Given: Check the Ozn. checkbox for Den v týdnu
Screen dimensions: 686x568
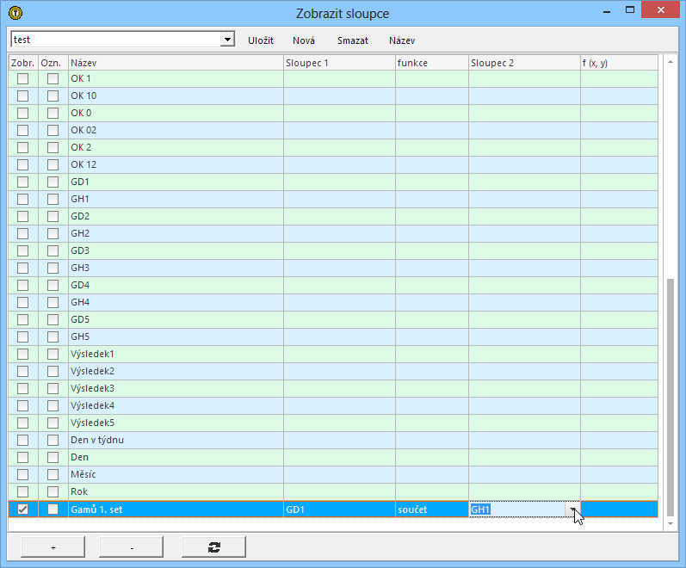Looking at the screenshot, I should [53, 440].
